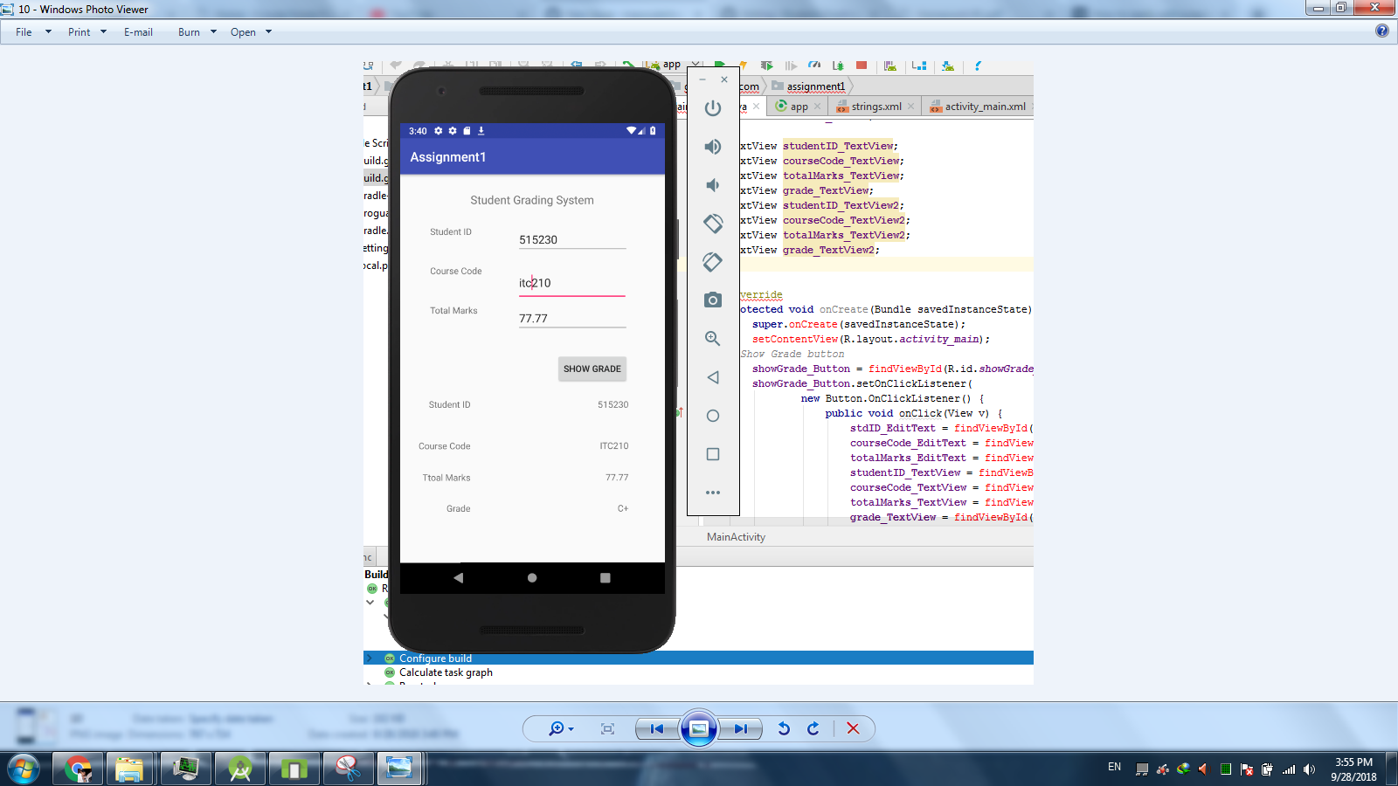
Task: Tap the emulator Home circle icon
Action: click(x=712, y=416)
